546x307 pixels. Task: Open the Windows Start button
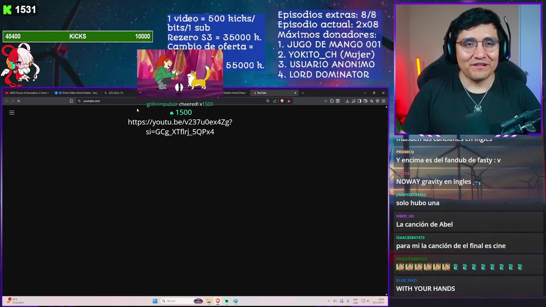pos(155,301)
